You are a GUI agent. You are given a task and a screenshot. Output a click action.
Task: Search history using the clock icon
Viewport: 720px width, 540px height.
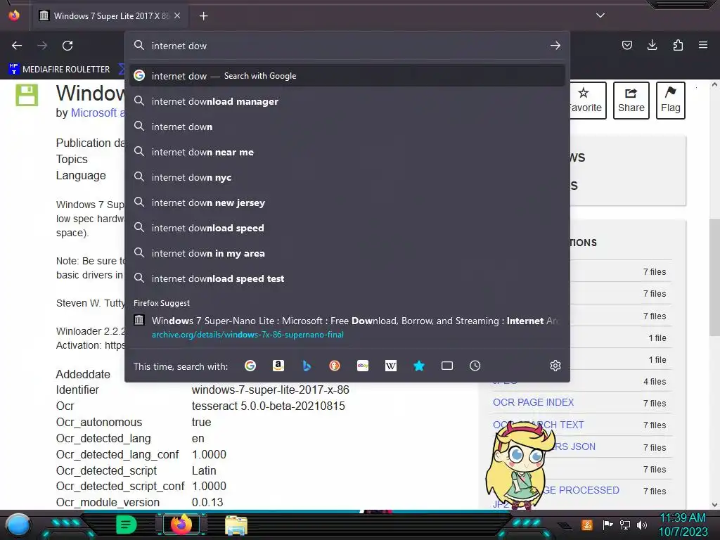coord(475,366)
